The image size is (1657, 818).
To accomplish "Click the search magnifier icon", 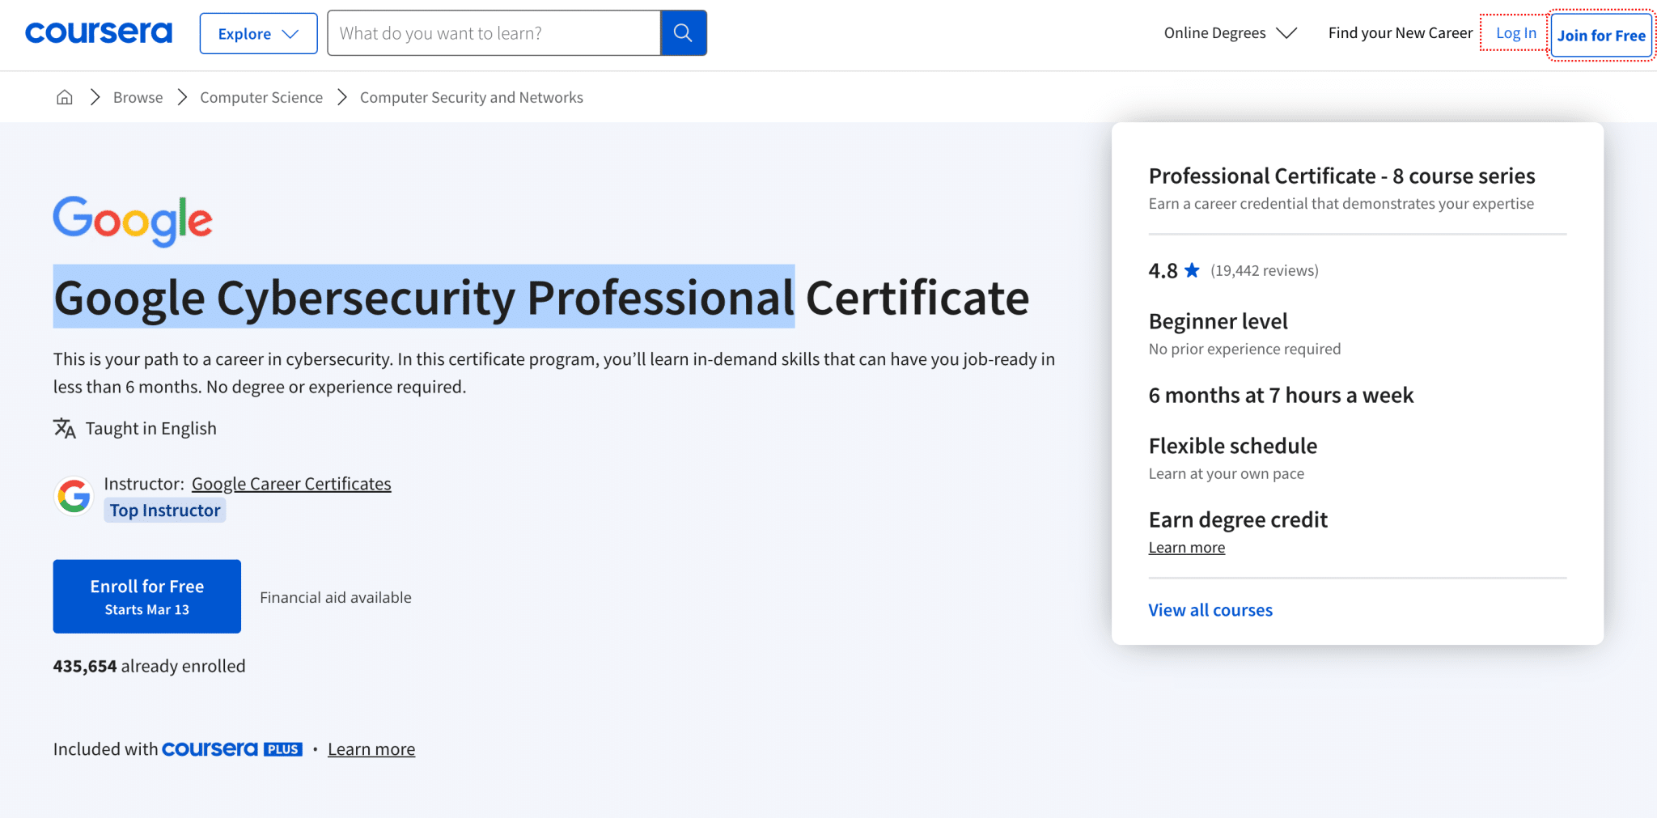I will click(x=682, y=32).
